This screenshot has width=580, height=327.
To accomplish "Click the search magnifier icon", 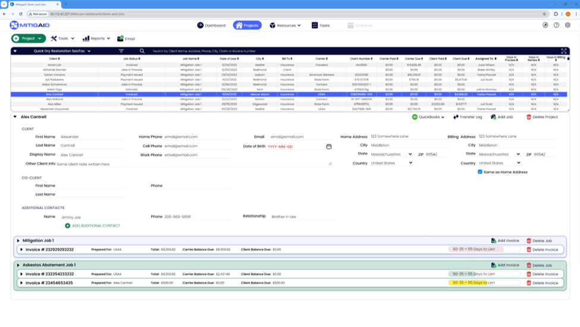I will point(142,51).
